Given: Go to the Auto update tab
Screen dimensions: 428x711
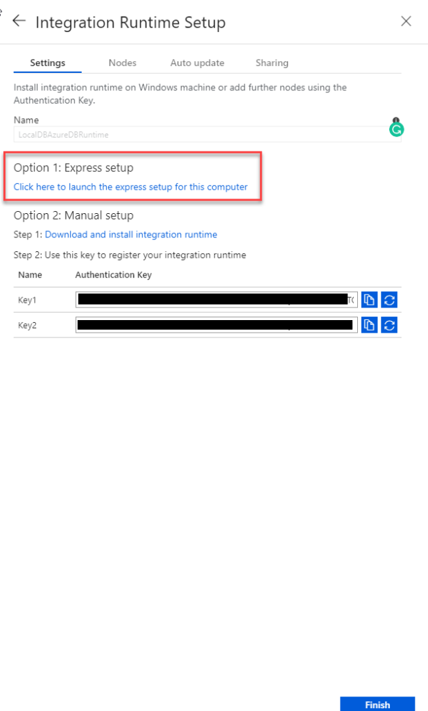Looking at the screenshot, I should point(197,62).
